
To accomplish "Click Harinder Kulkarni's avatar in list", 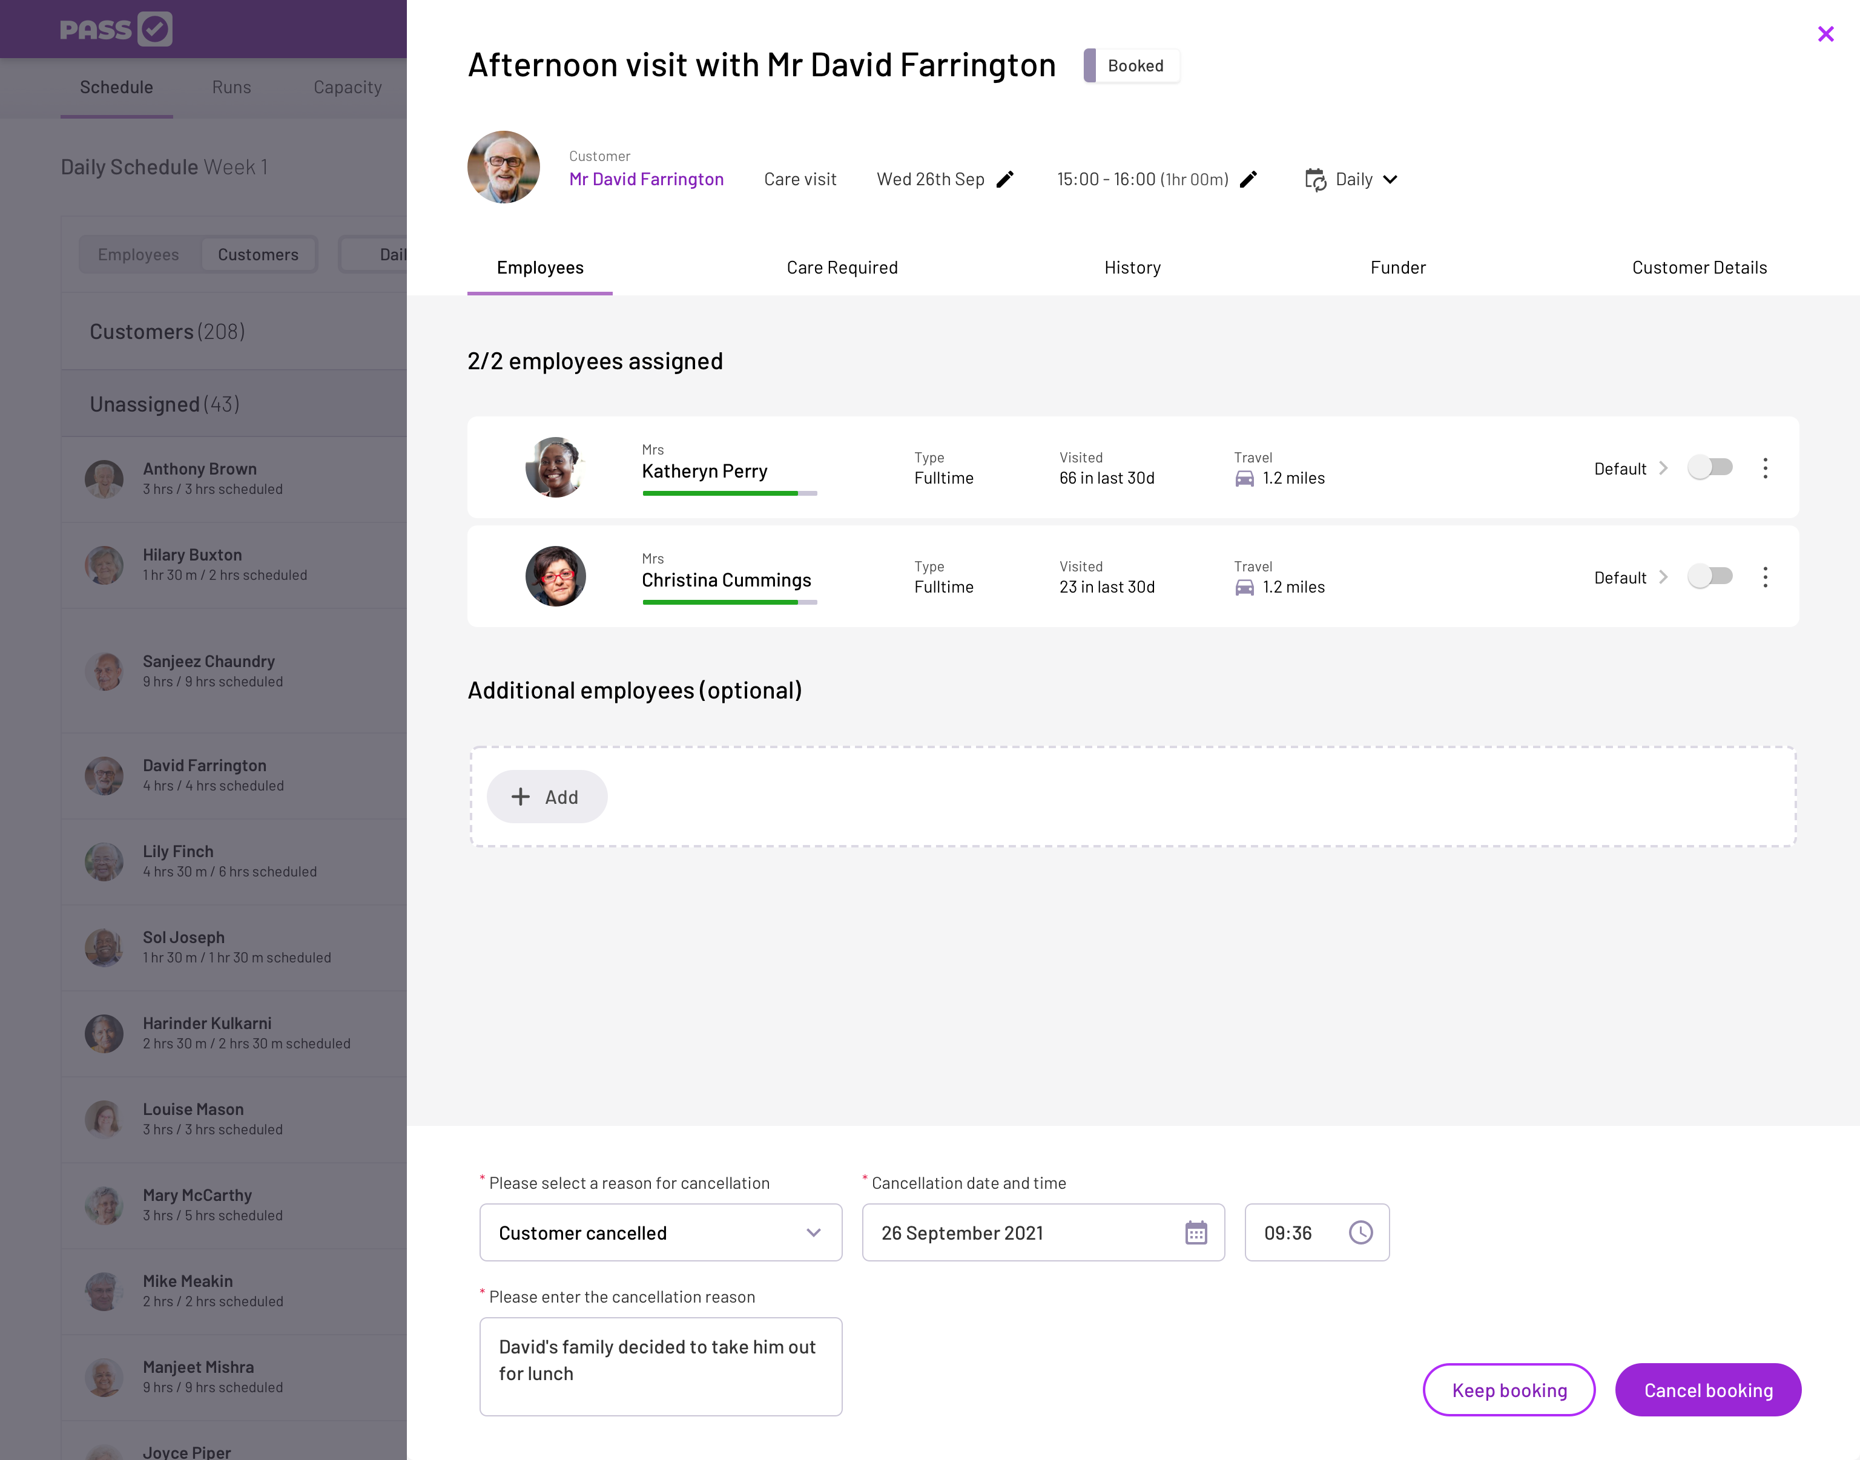I will click(x=104, y=1033).
